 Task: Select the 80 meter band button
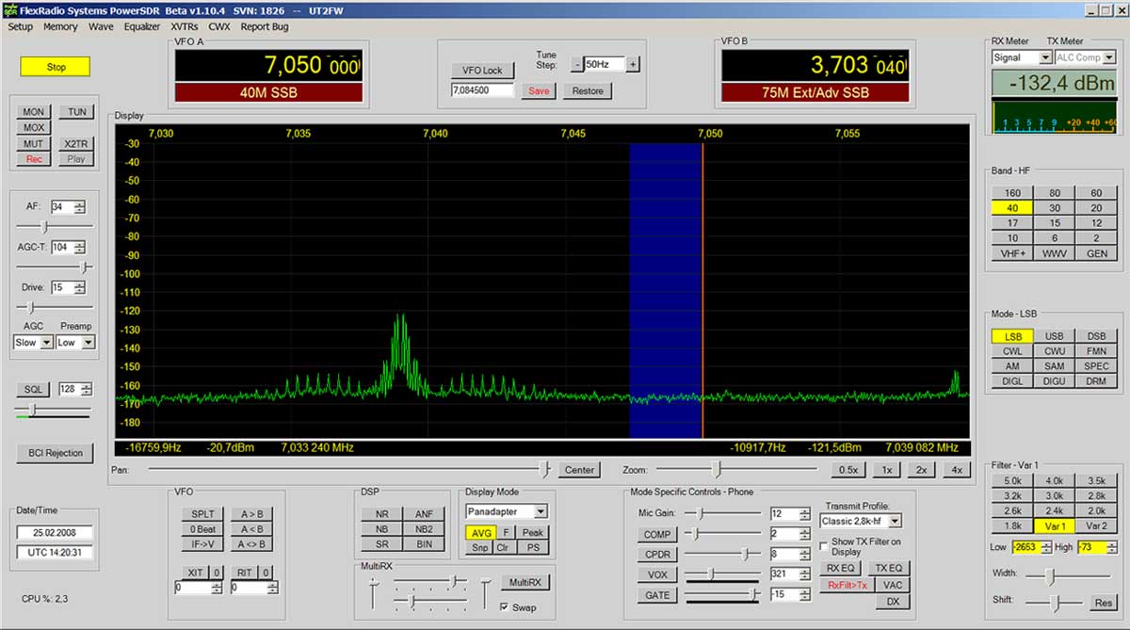[x=1055, y=193]
